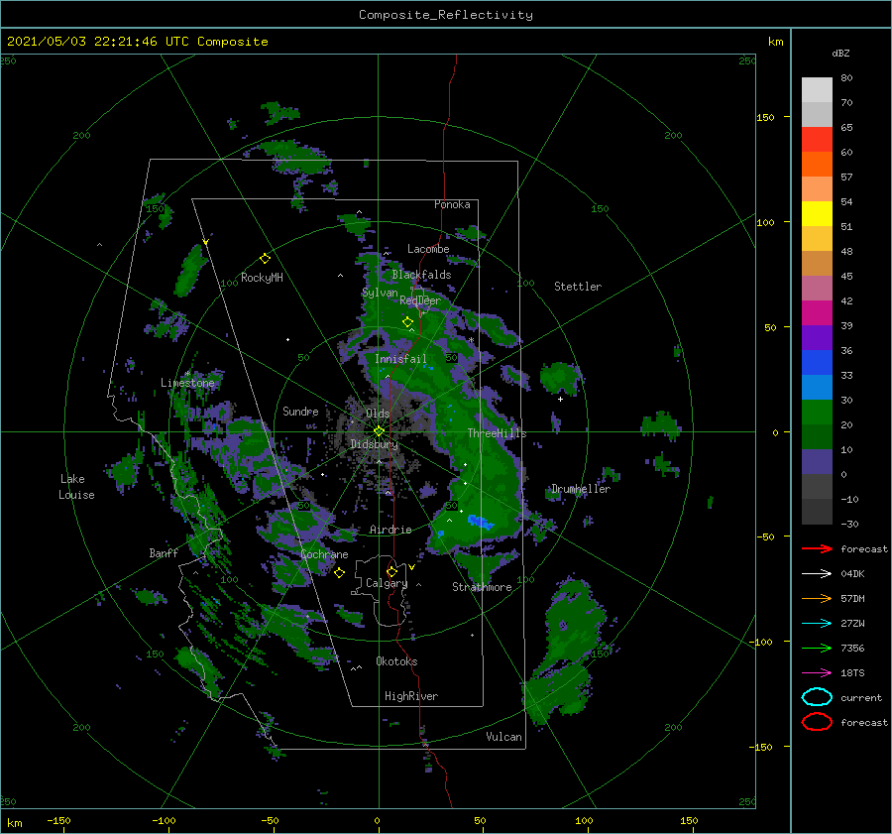Click the yellow diamond marker above Calgary
The image size is (892, 834).
pyautogui.click(x=391, y=571)
